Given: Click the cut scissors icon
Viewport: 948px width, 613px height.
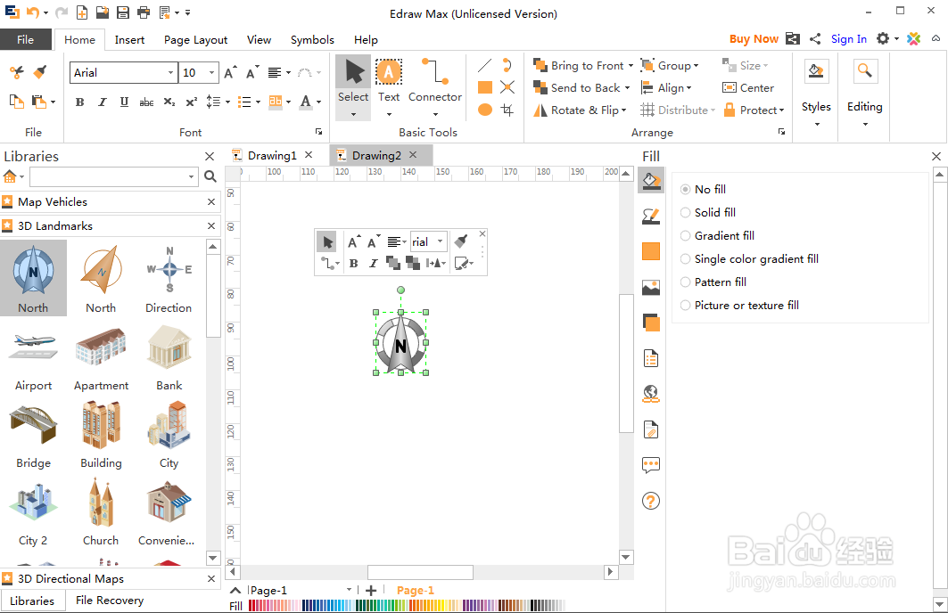Looking at the screenshot, I should click(16, 72).
